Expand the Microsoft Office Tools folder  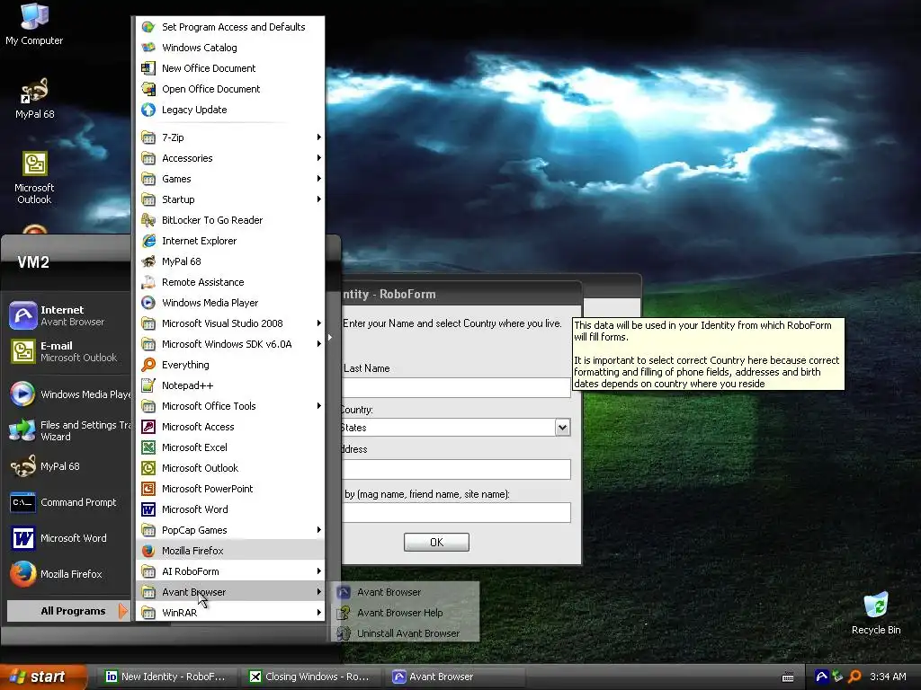pyautogui.click(x=230, y=406)
